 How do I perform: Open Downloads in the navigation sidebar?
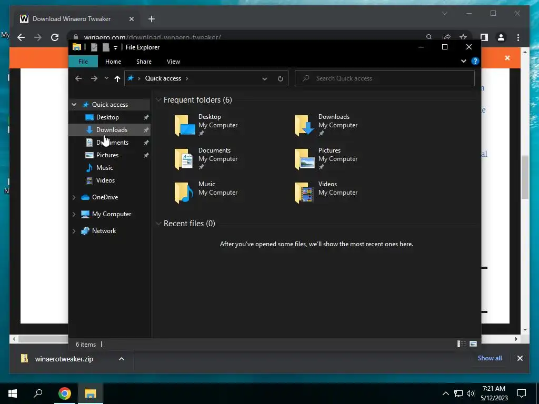(112, 130)
